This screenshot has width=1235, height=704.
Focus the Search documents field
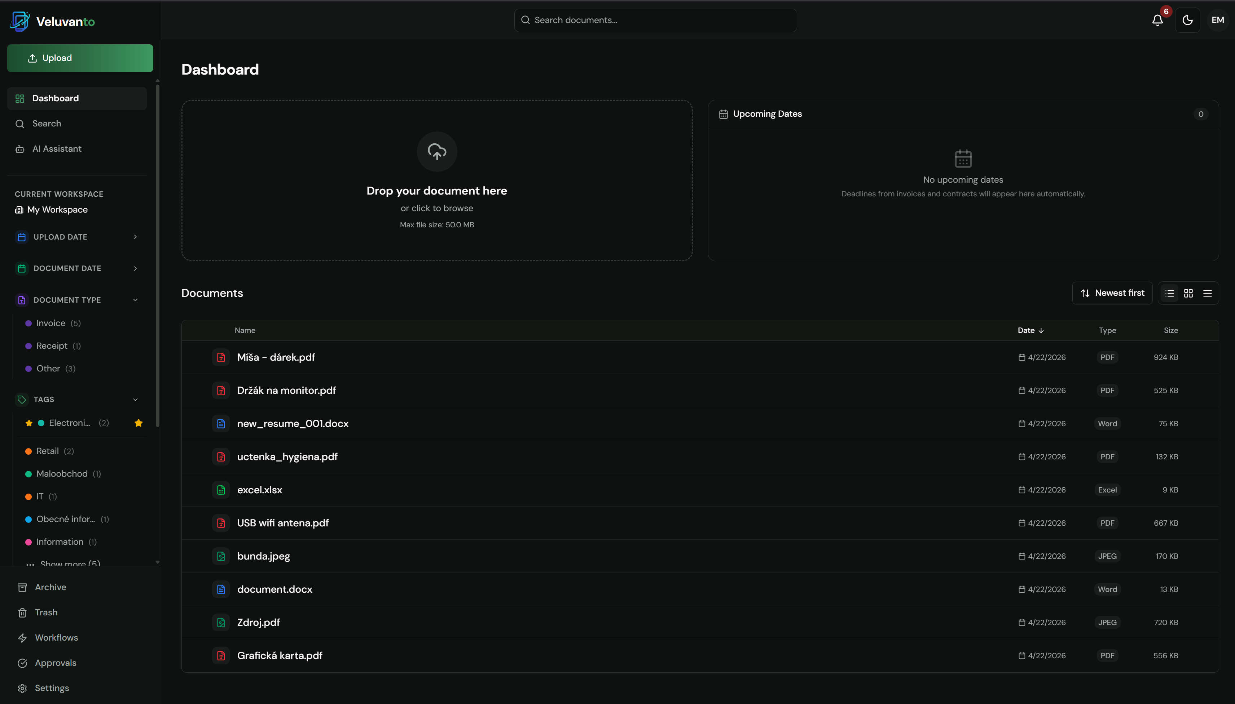click(x=655, y=20)
